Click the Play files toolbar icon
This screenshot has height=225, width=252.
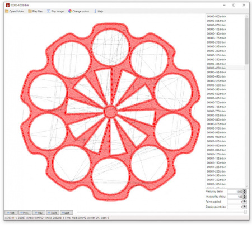click(x=30, y=11)
